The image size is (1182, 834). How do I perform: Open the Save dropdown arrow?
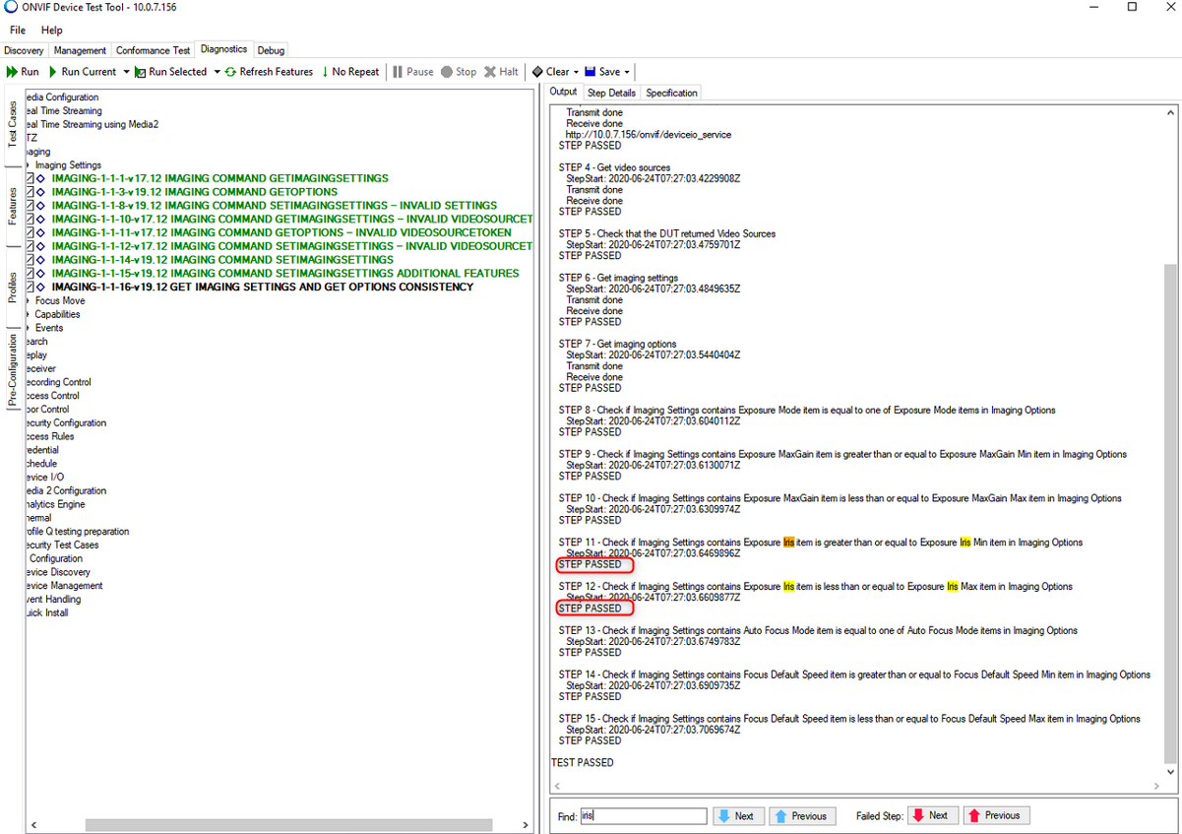(627, 72)
